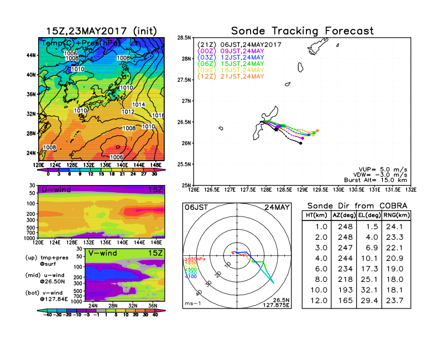Select the blue '(03Z) 12JST,24MAY' legend entry
The height and width of the screenshot is (339, 438).
(x=231, y=58)
